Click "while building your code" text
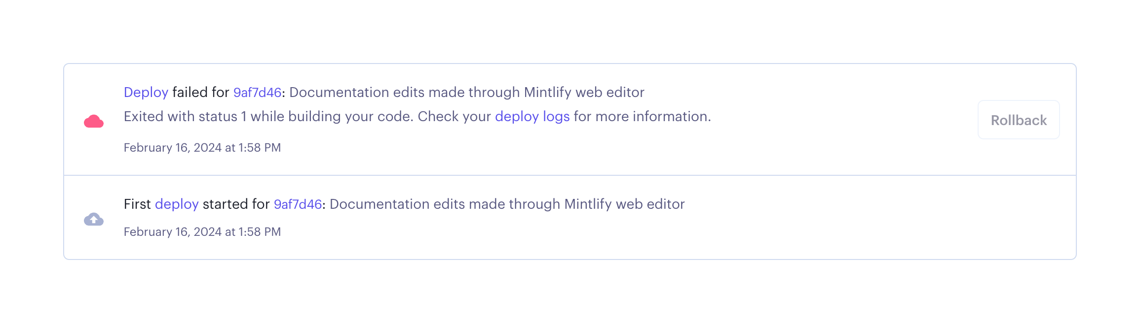 (332, 117)
